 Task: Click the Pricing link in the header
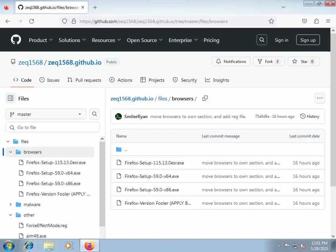(211, 40)
